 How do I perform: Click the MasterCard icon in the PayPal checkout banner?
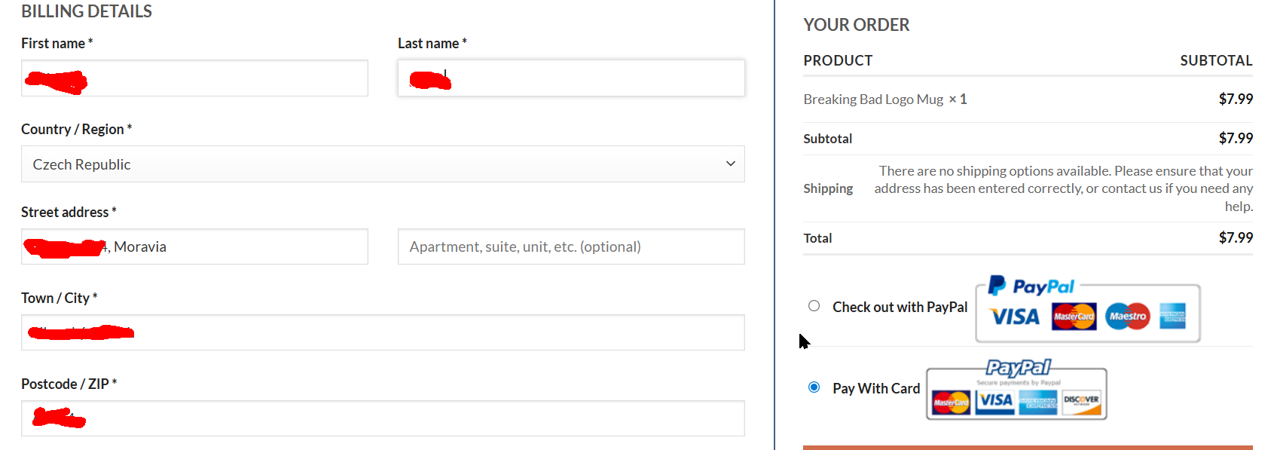point(1074,317)
